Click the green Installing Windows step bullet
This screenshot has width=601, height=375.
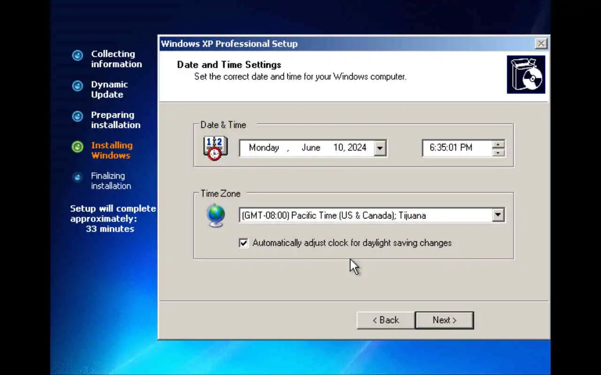coord(77,147)
